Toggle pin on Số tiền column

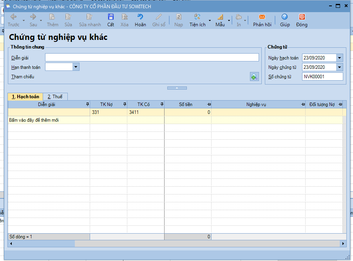209,104
